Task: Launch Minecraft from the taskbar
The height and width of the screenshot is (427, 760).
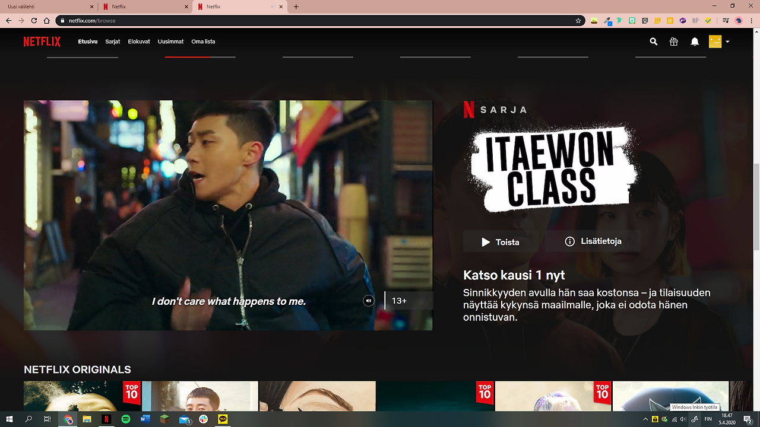Action: click(x=164, y=419)
